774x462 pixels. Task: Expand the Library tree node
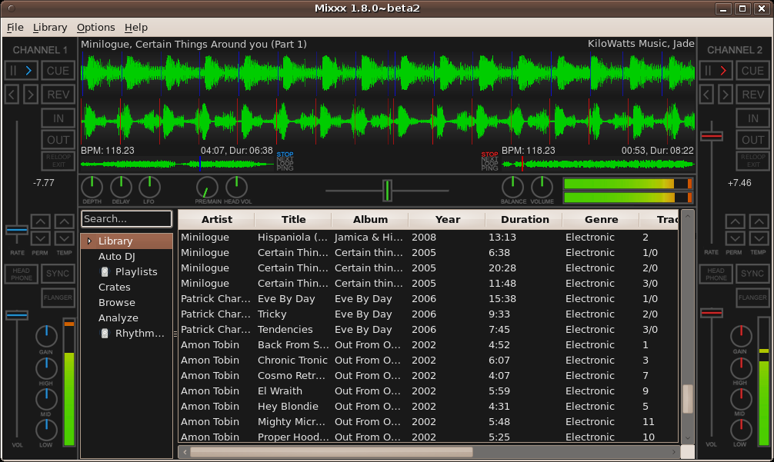click(x=89, y=241)
